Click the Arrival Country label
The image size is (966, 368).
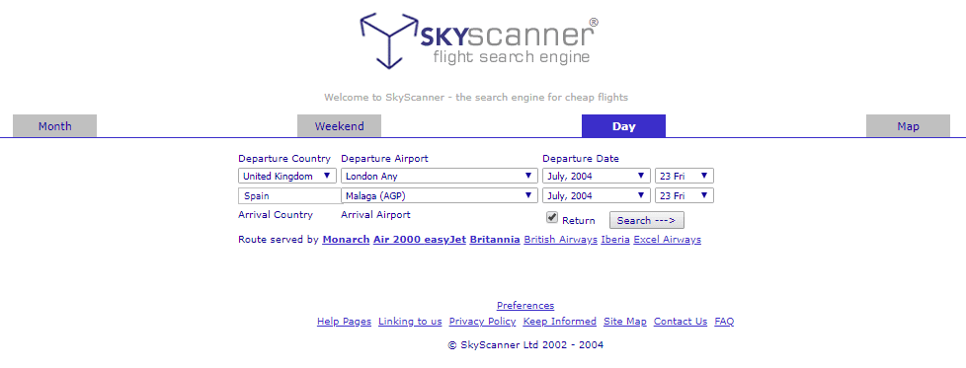276,215
